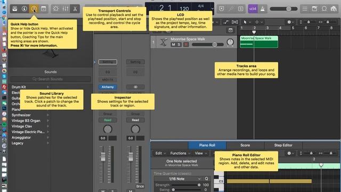Open the Loop Browser icon
Image resolution: width=341 pixels, height=192 pixels.
(x=324, y=9)
